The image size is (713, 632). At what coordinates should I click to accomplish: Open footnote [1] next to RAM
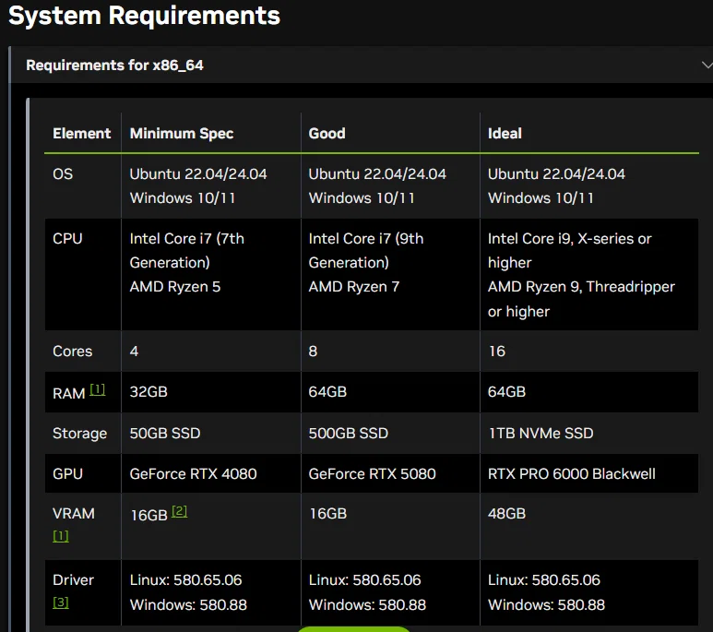point(97,389)
